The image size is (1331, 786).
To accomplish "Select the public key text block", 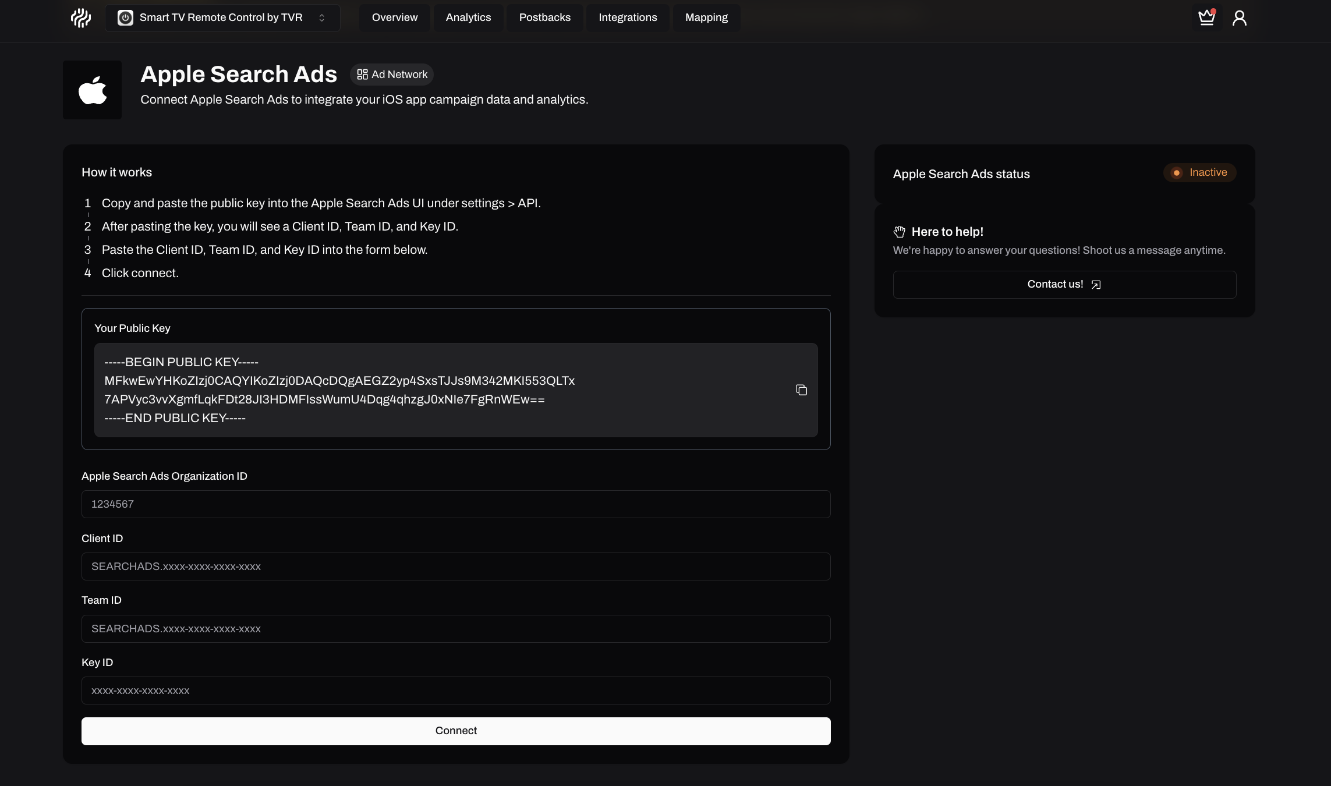I will (456, 390).
